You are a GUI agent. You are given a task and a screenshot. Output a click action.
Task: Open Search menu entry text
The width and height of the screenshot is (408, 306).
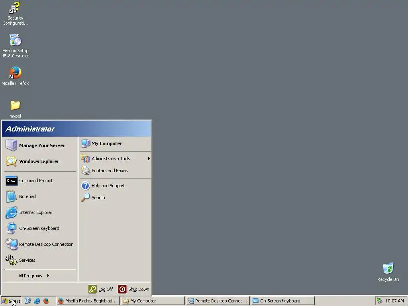98,198
